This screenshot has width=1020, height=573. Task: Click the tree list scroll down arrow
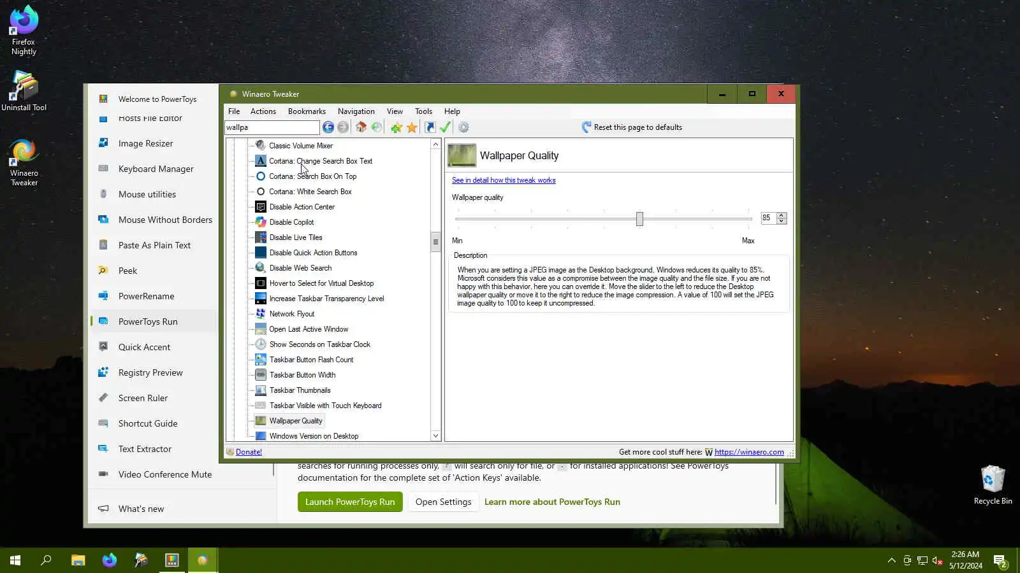[436, 436]
